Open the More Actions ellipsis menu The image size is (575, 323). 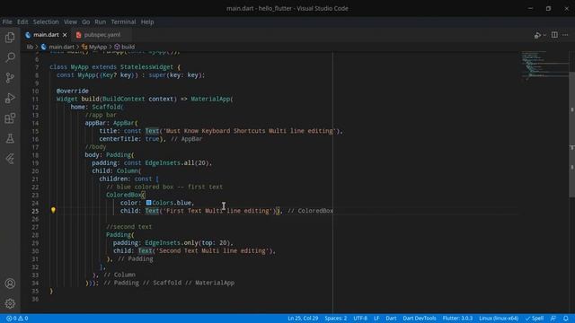(x=565, y=35)
